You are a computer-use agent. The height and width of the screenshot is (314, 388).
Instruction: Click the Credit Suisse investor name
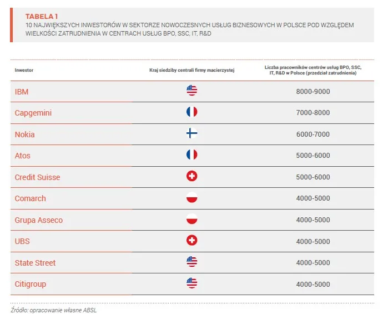pos(37,177)
